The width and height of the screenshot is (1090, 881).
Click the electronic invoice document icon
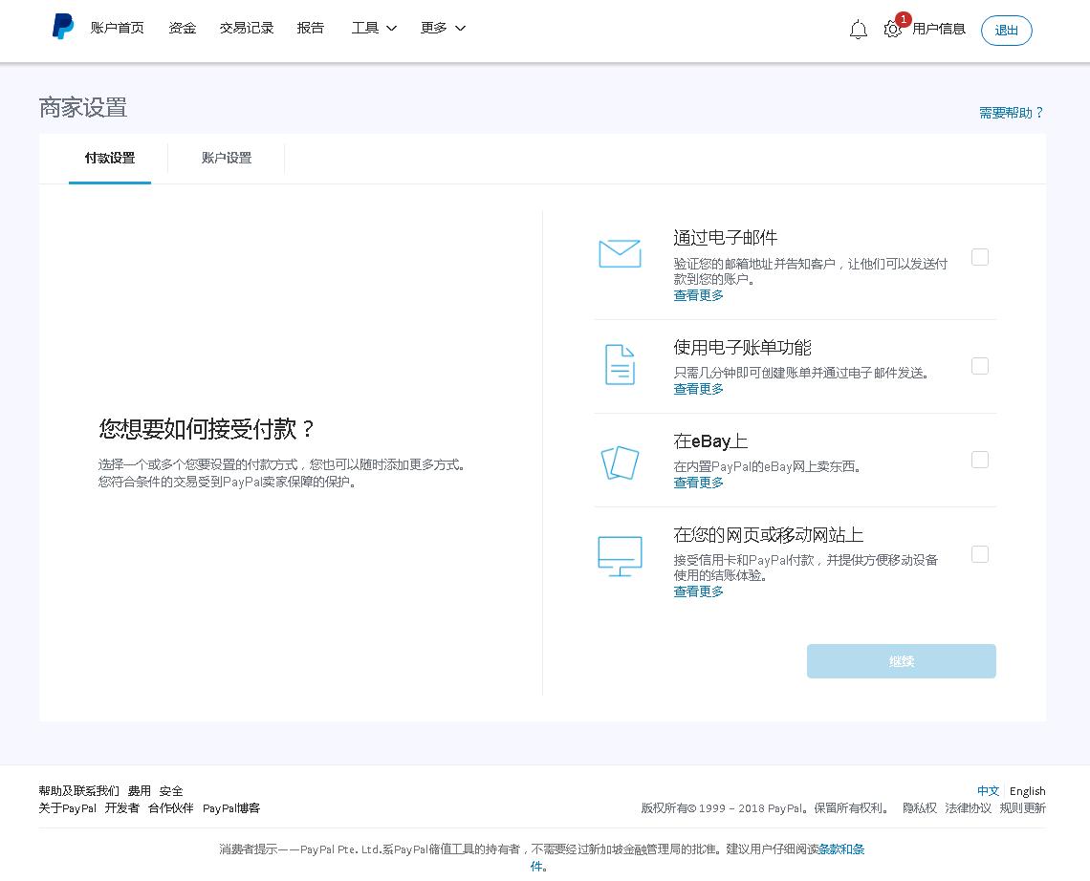pyautogui.click(x=620, y=364)
